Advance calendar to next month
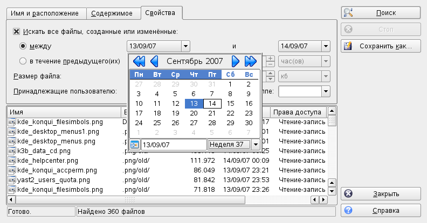The height and width of the screenshot is (223, 427). (x=236, y=61)
